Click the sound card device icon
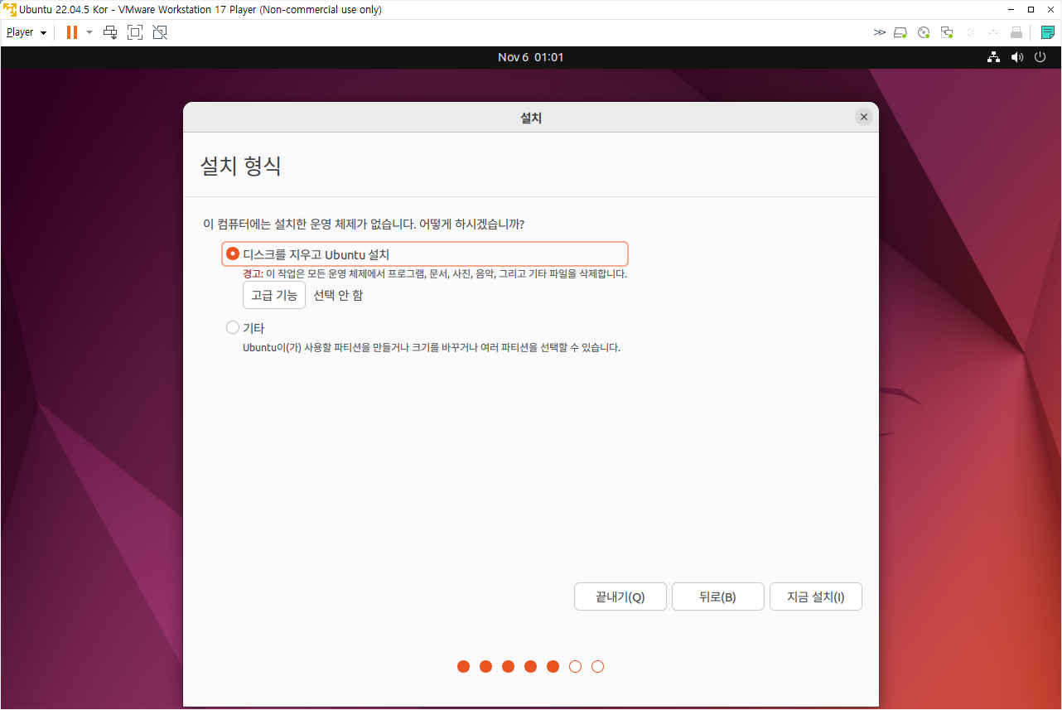 click(x=970, y=32)
